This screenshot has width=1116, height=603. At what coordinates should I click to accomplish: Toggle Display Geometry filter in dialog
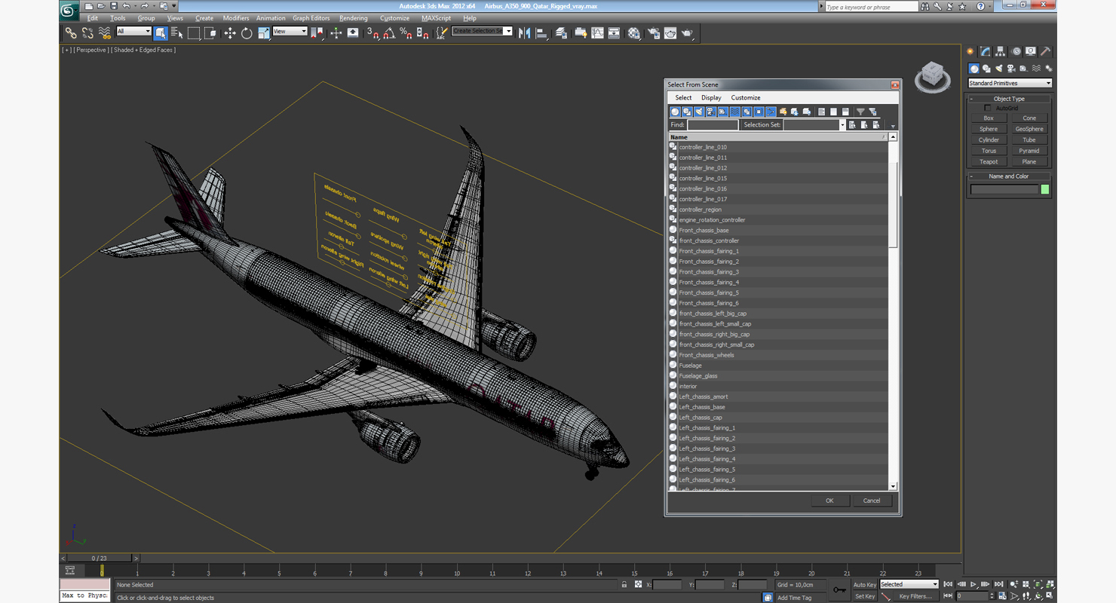(x=675, y=112)
